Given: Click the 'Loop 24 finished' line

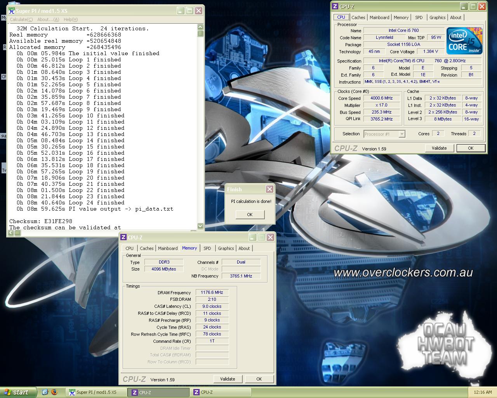Looking at the screenshot, I should [x=71, y=202].
